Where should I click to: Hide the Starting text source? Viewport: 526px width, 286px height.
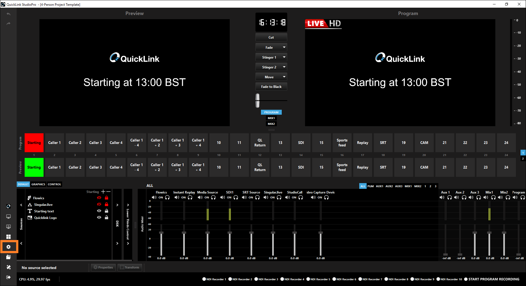[x=99, y=211]
